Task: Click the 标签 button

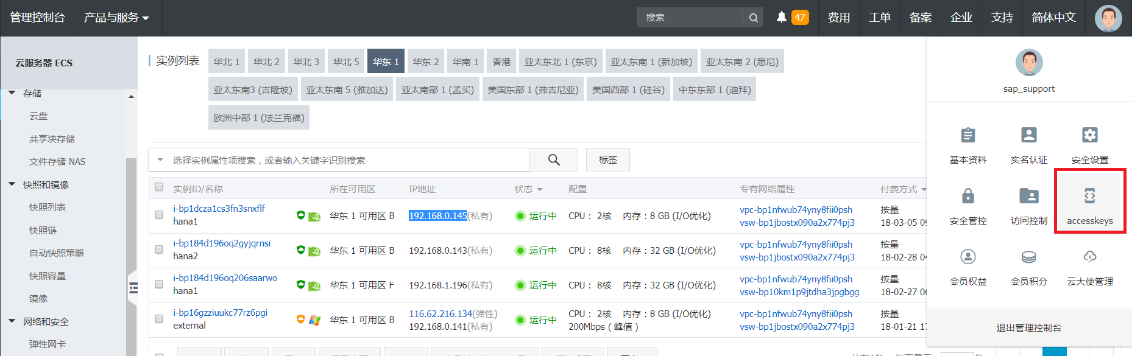Action: (607, 160)
